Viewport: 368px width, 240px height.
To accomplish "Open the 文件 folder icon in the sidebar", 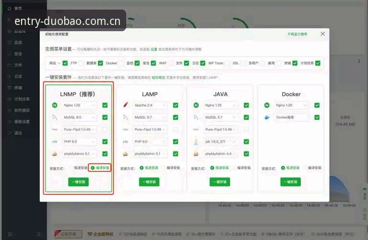I will pyautogui.click(x=10, y=65).
